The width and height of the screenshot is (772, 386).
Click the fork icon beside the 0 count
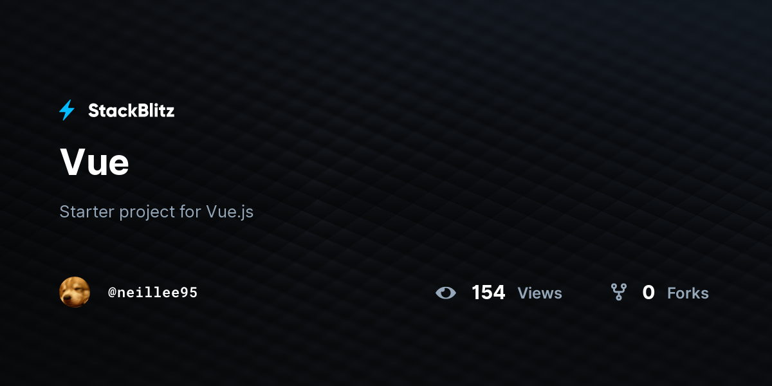click(x=619, y=293)
